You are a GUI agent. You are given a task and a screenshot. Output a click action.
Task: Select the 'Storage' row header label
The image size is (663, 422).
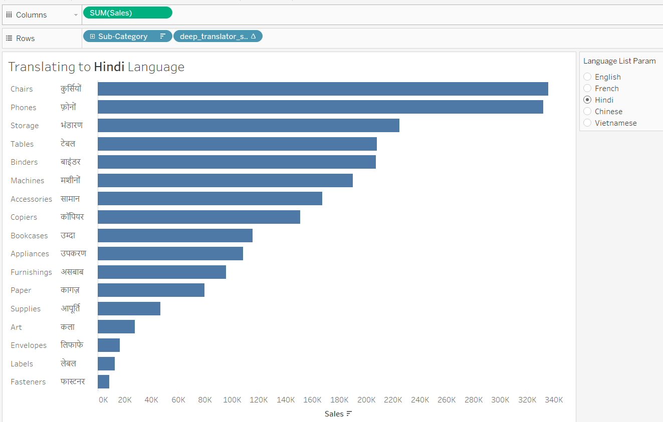click(25, 126)
